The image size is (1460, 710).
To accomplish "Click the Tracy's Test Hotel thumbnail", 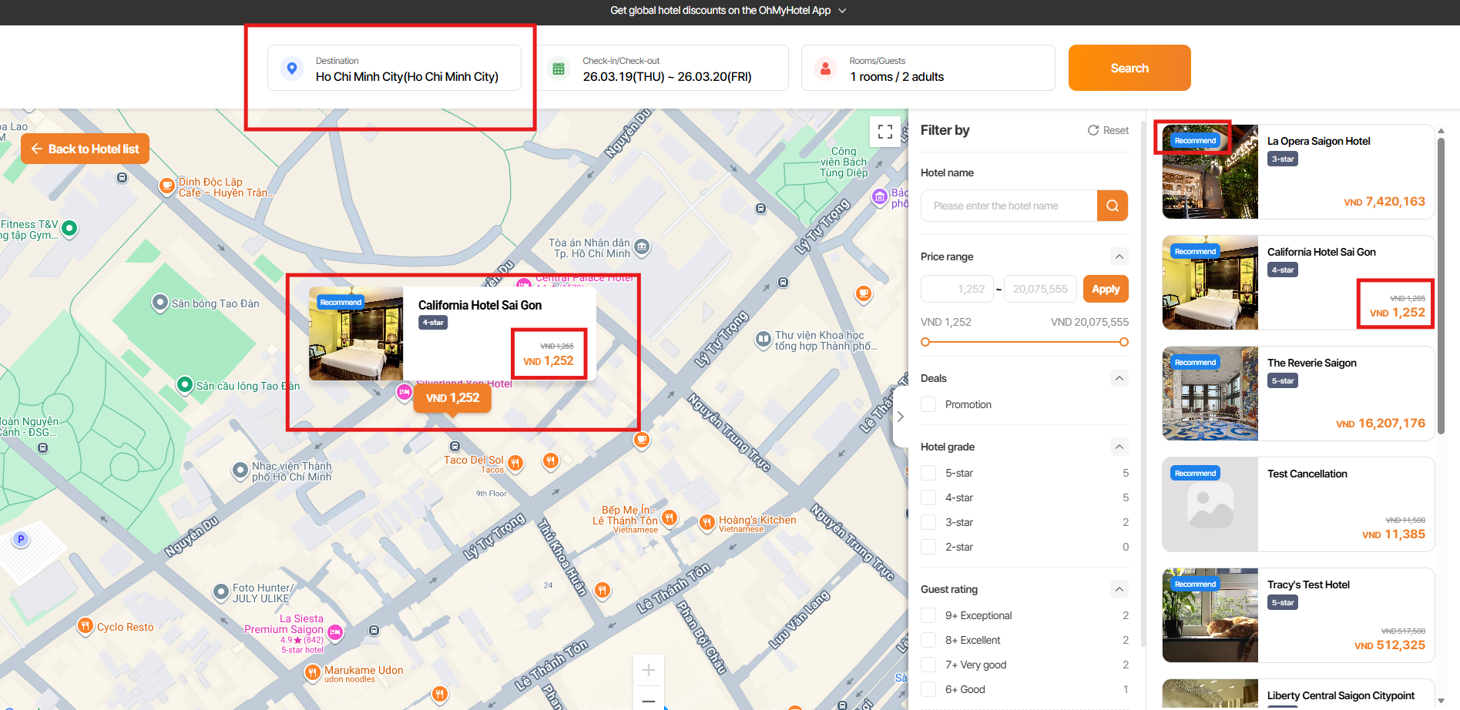I will (1210, 615).
